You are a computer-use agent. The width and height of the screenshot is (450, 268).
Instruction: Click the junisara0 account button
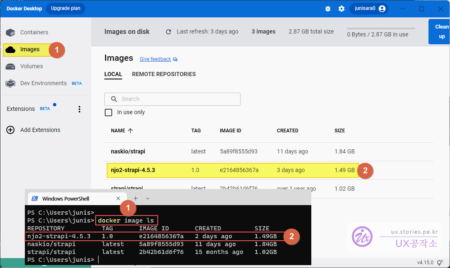[x=369, y=9]
